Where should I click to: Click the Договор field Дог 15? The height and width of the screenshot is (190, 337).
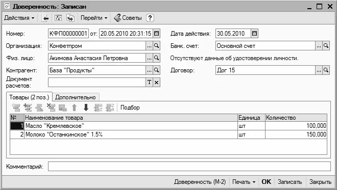point(266,70)
